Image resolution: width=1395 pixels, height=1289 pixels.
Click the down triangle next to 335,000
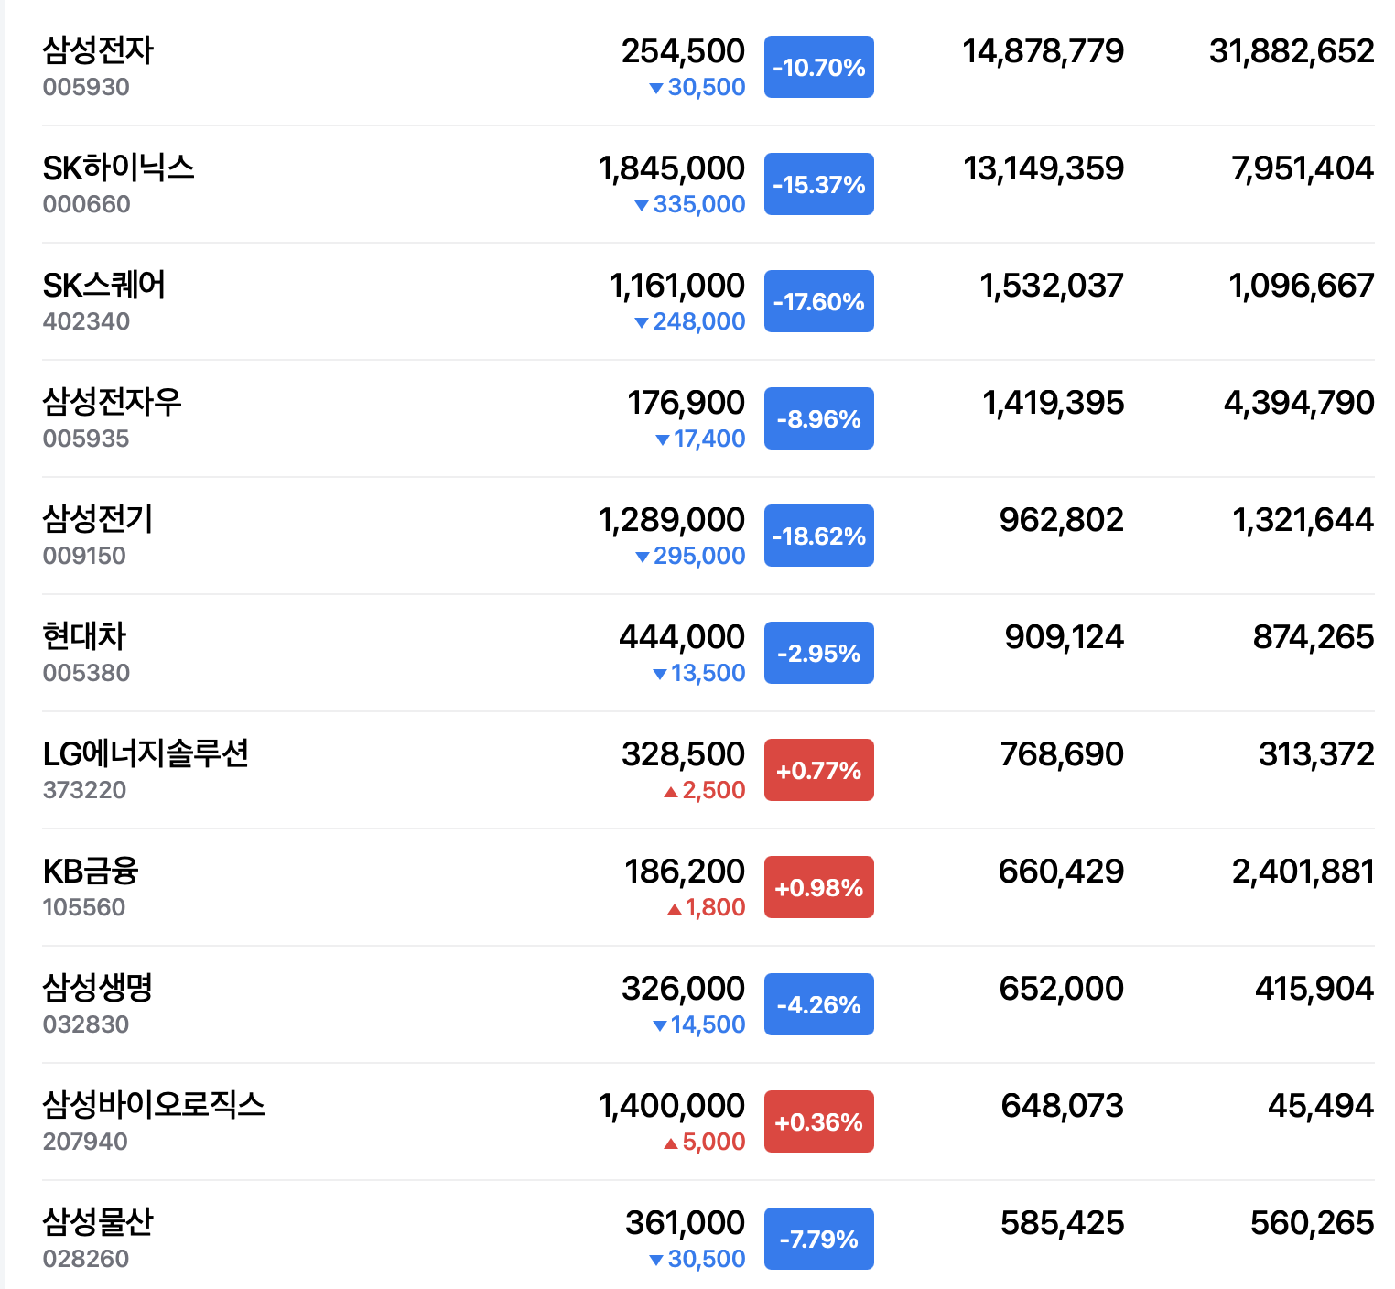tap(642, 205)
